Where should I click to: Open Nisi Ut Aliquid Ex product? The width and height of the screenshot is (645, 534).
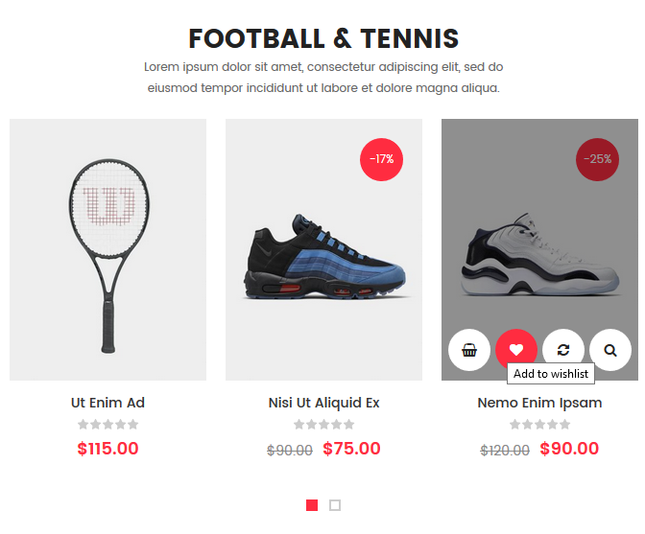tap(323, 403)
